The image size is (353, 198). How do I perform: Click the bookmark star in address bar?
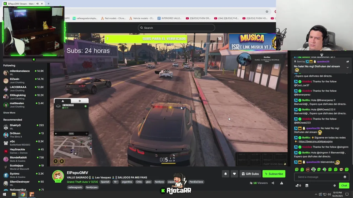267,12
